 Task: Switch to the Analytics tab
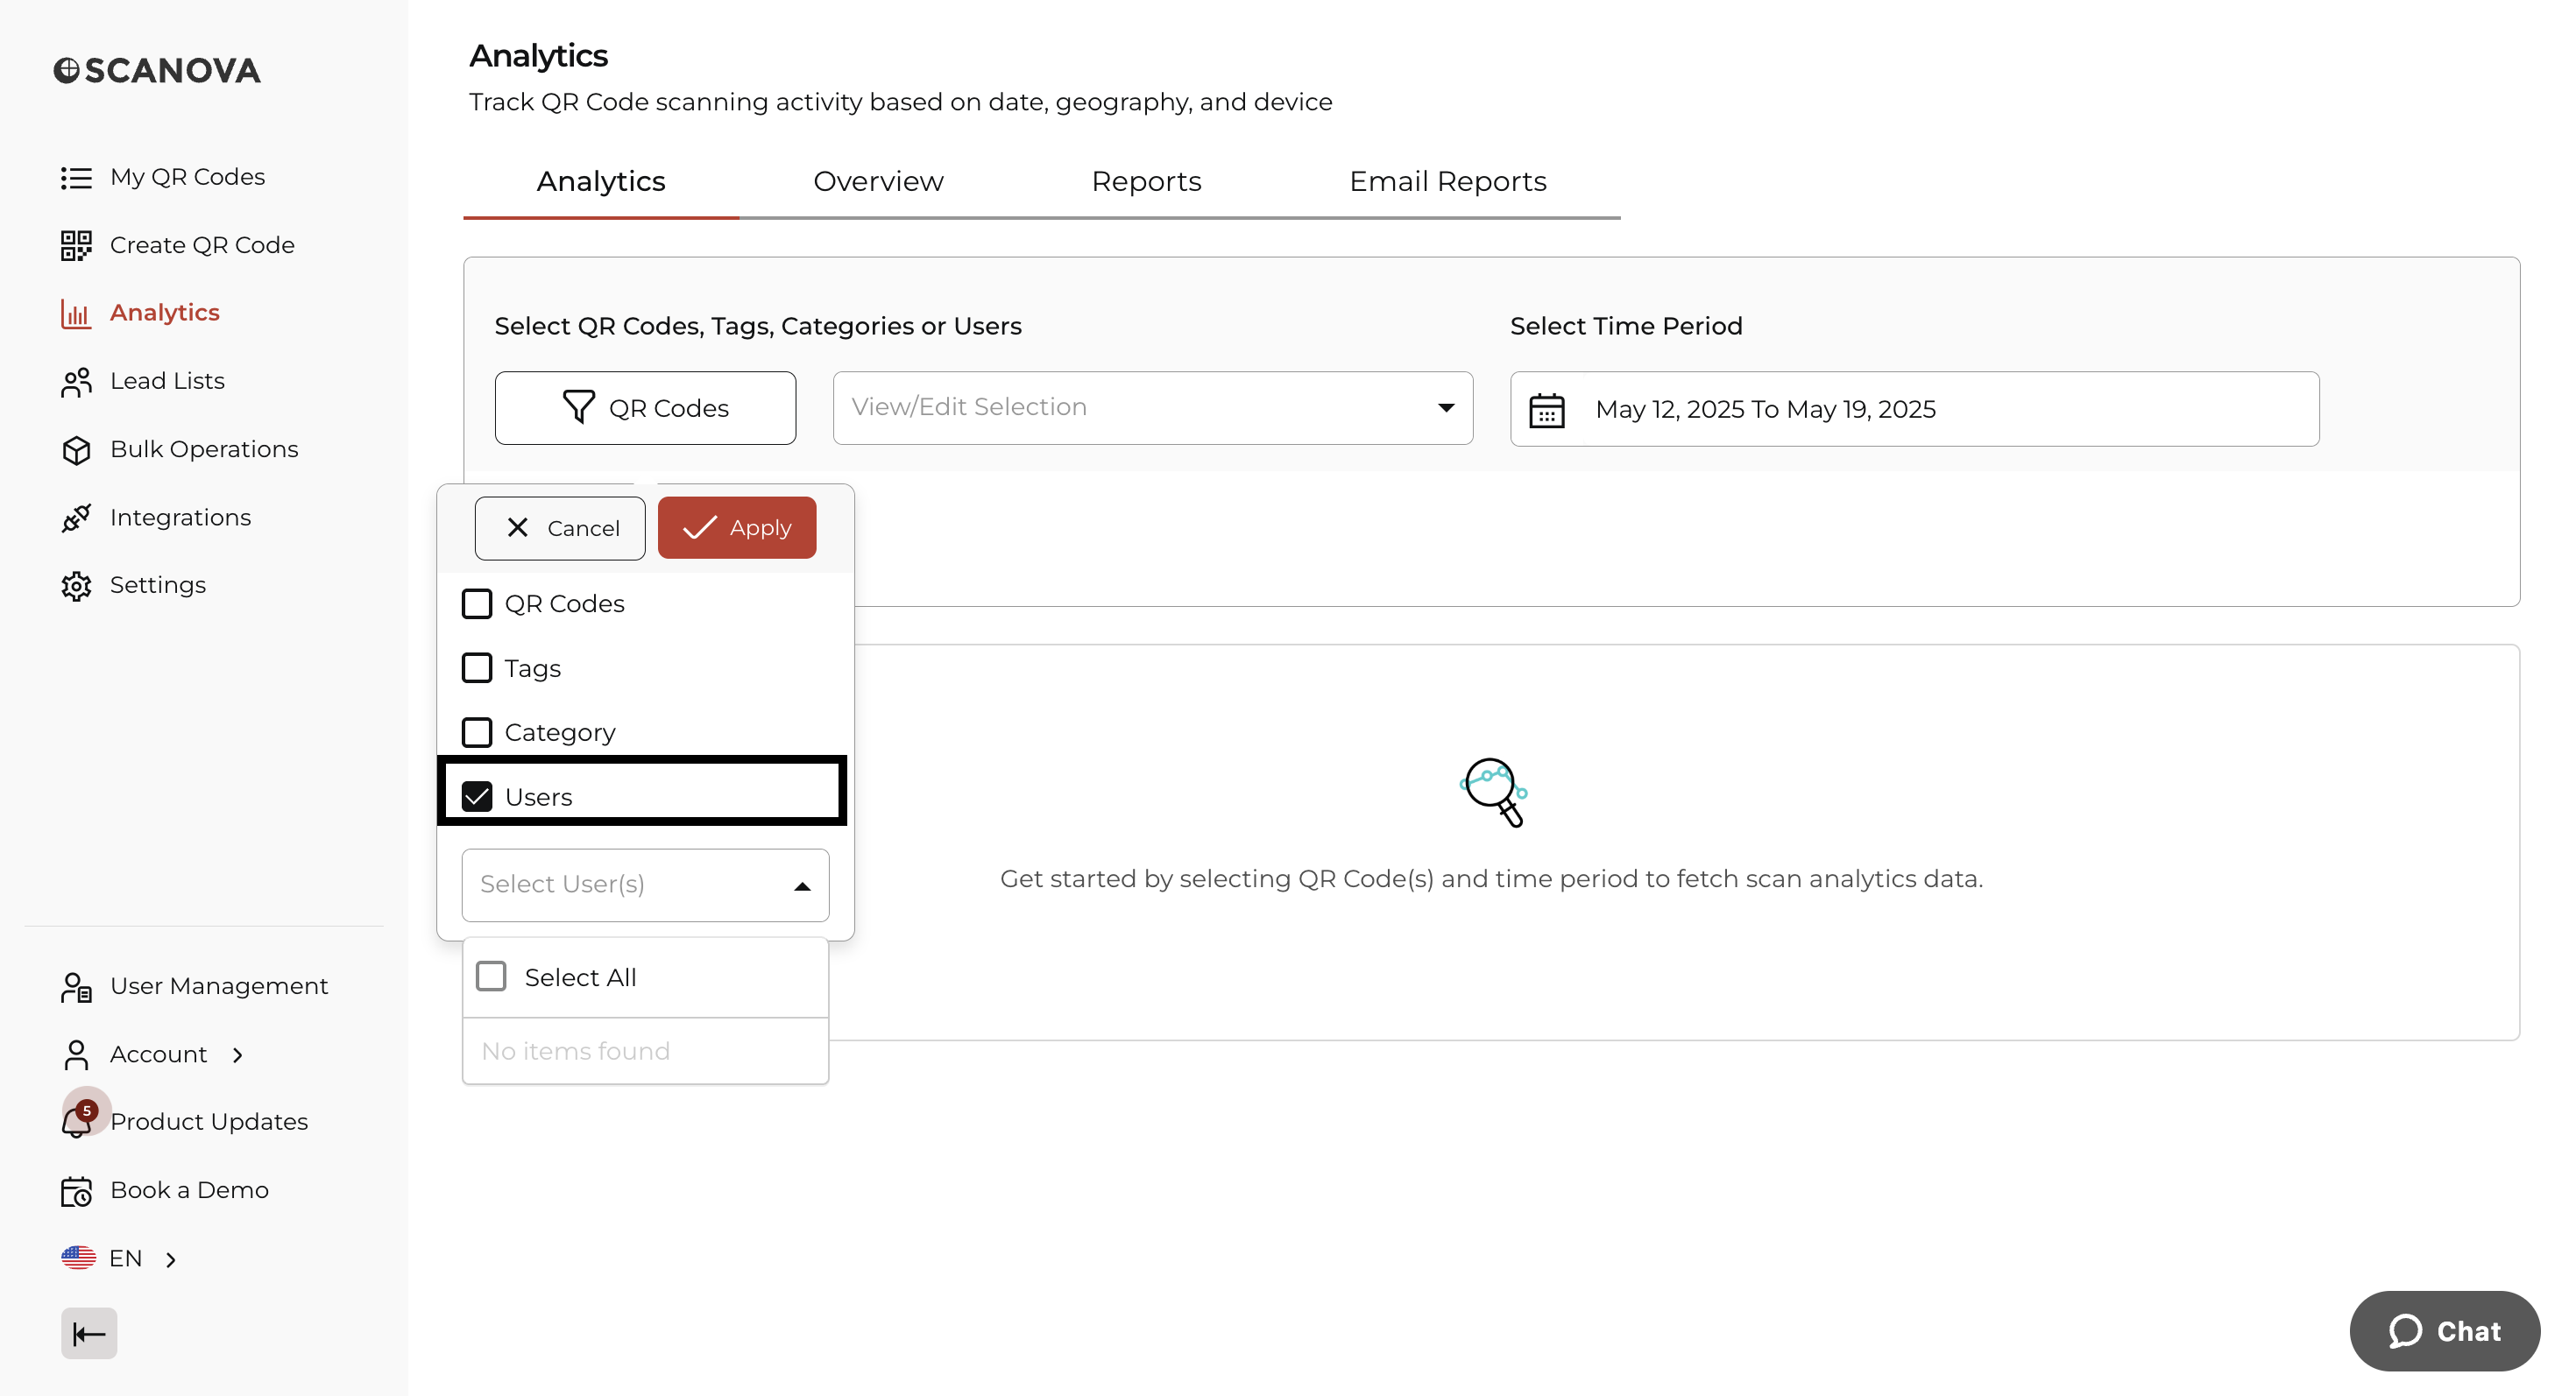pos(601,182)
